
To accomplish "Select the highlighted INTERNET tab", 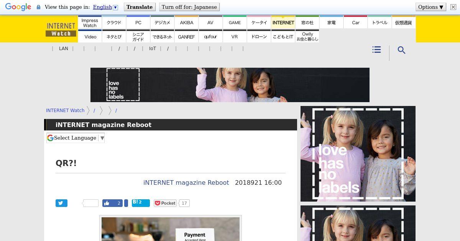I will pos(283,23).
